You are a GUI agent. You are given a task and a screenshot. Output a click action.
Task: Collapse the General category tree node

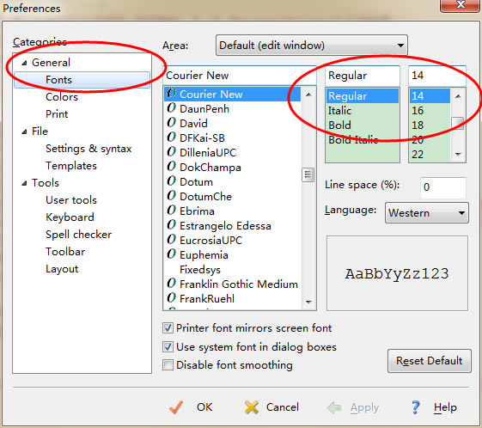[x=24, y=63]
